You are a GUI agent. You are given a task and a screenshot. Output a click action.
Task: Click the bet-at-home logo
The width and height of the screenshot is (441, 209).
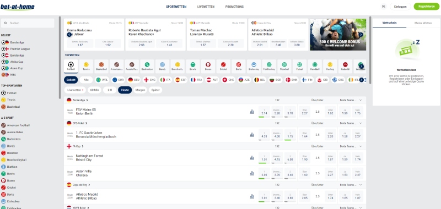[18, 7]
